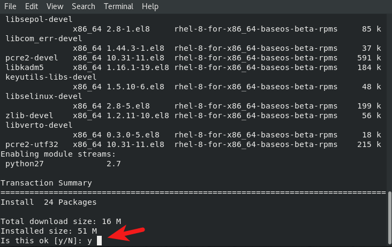Click the cursor after the 'y' answer

point(100,241)
